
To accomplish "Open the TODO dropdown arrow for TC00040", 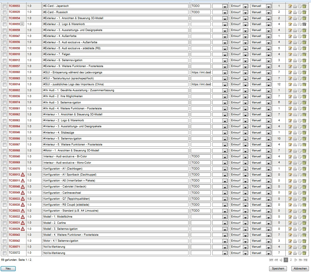I will coord(224,157).
